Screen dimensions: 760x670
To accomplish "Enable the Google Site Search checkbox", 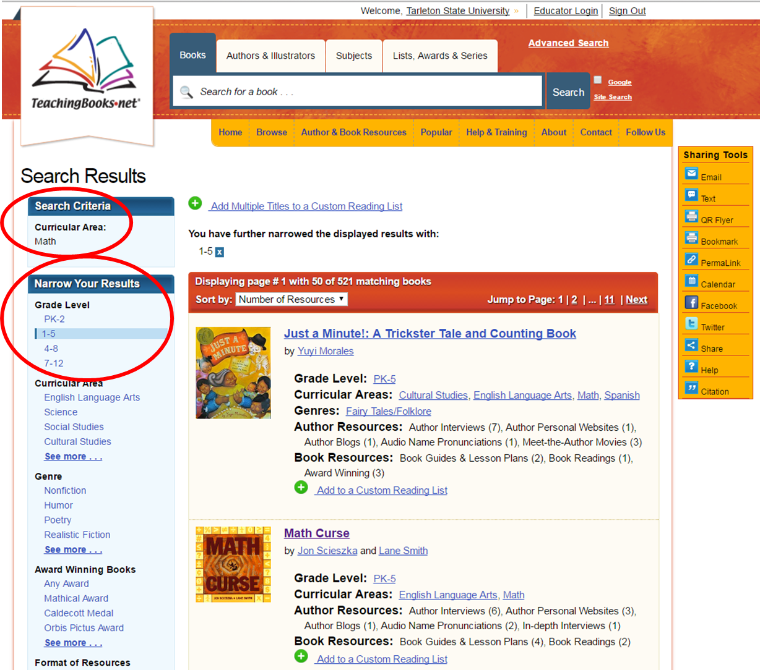I will coord(598,80).
